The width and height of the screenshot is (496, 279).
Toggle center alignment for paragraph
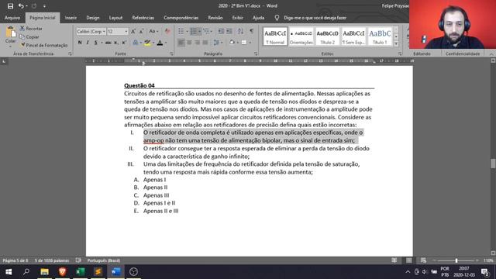[189, 43]
